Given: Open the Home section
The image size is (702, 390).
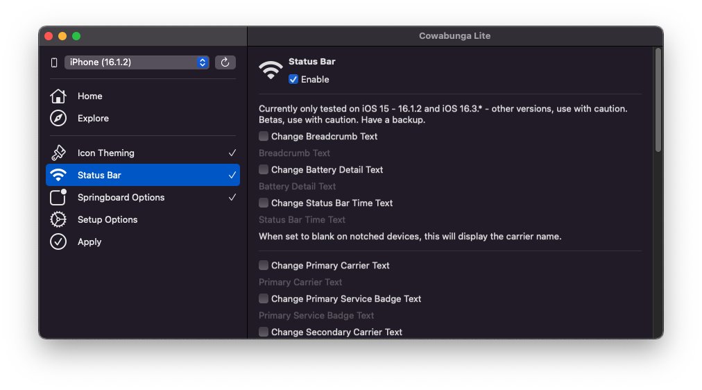Looking at the screenshot, I should [x=143, y=96].
